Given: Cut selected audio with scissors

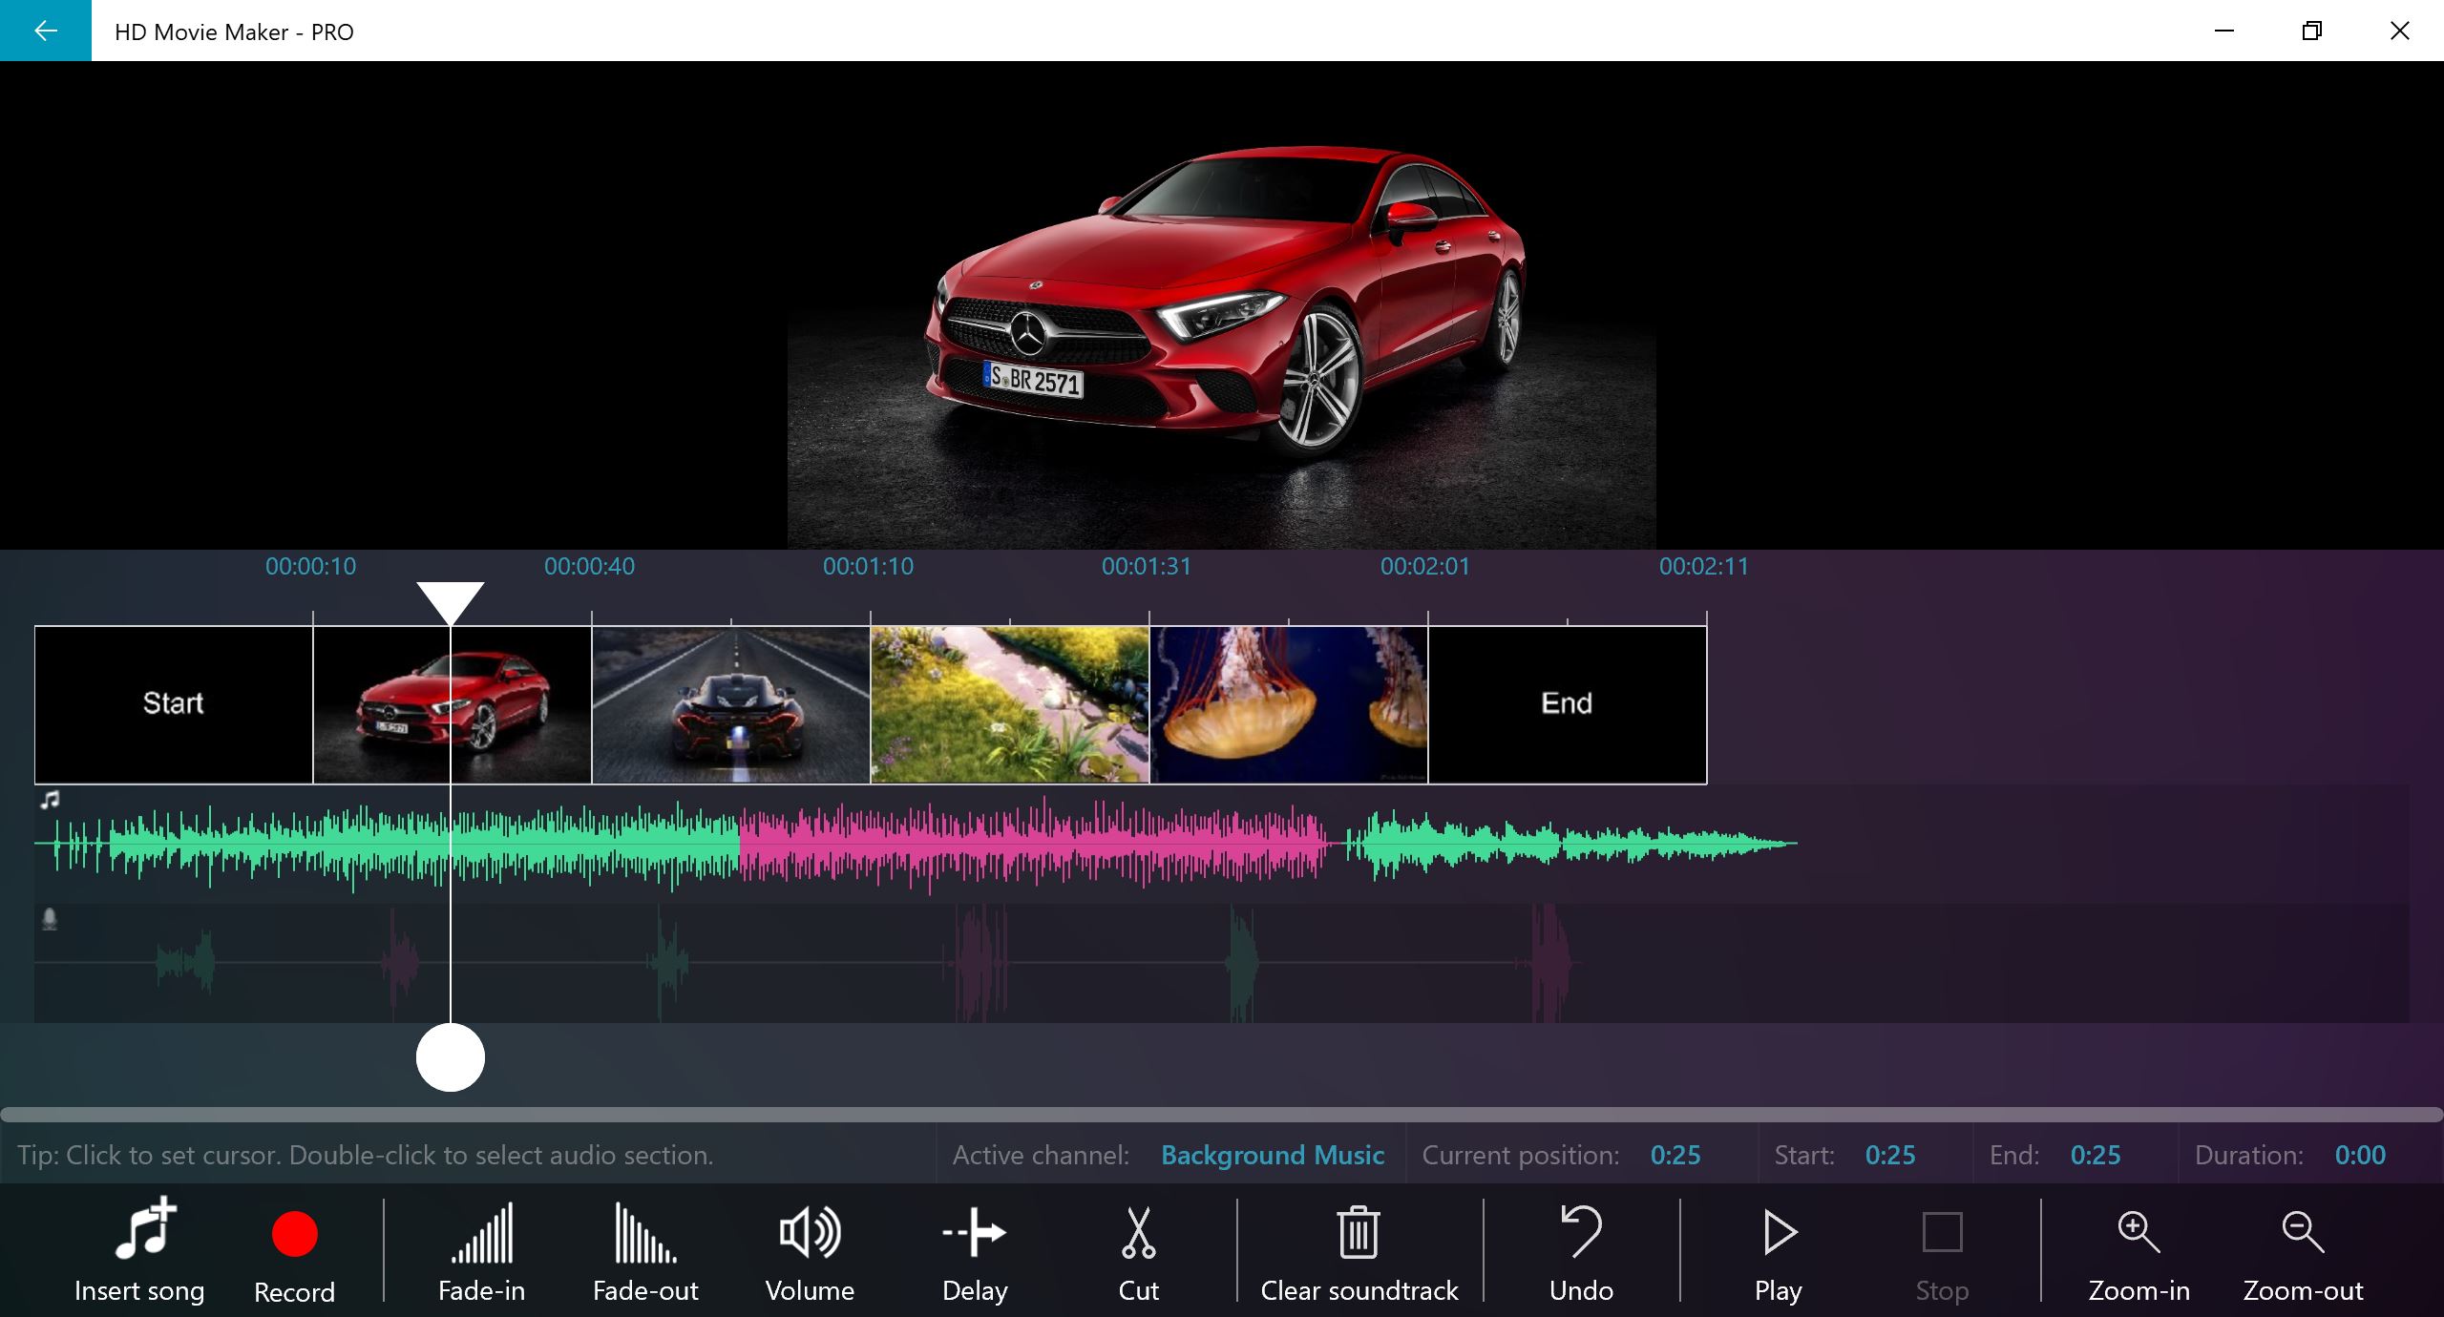Looking at the screenshot, I should [1138, 1250].
